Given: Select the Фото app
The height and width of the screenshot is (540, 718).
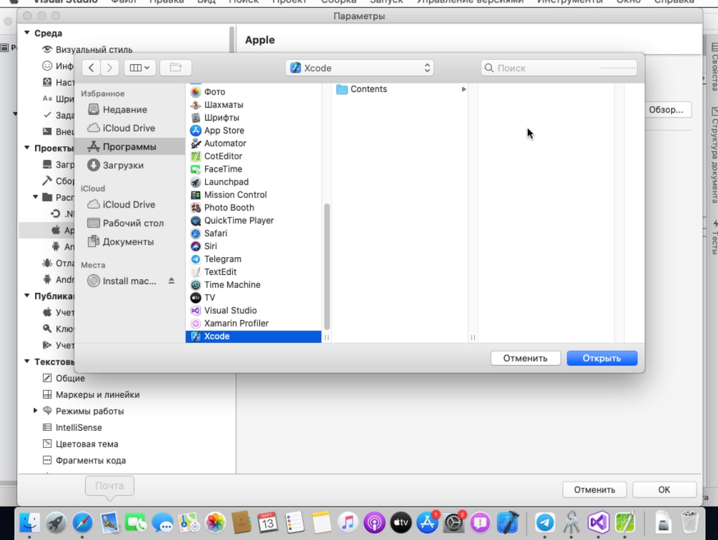Looking at the screenshot, I should click(253, 91).
